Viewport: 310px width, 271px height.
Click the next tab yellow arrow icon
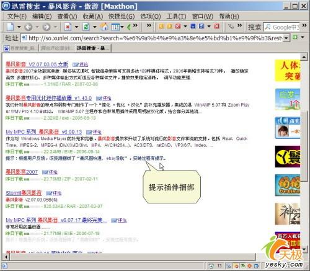[x=169, y=26]
